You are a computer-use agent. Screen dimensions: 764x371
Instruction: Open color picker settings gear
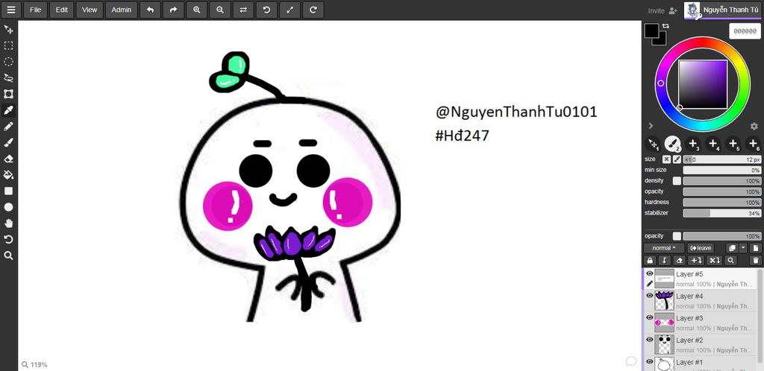[754, 126]
